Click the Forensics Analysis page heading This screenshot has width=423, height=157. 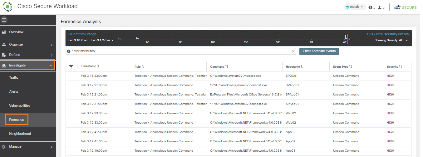[81, 22]
